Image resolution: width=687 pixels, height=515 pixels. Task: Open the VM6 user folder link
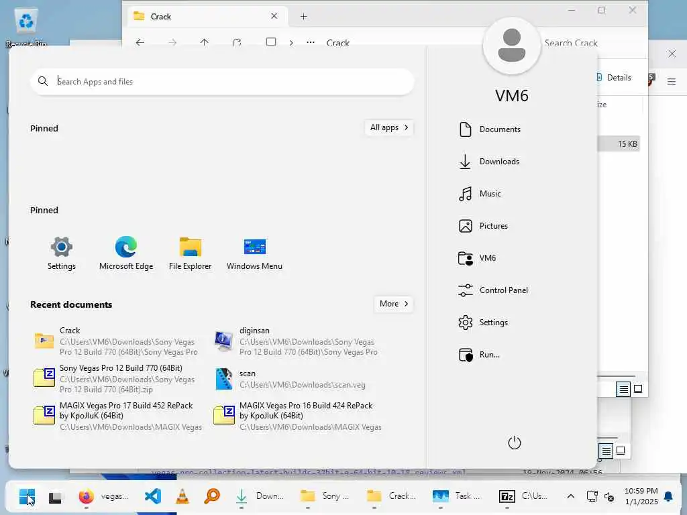[477, 258]
